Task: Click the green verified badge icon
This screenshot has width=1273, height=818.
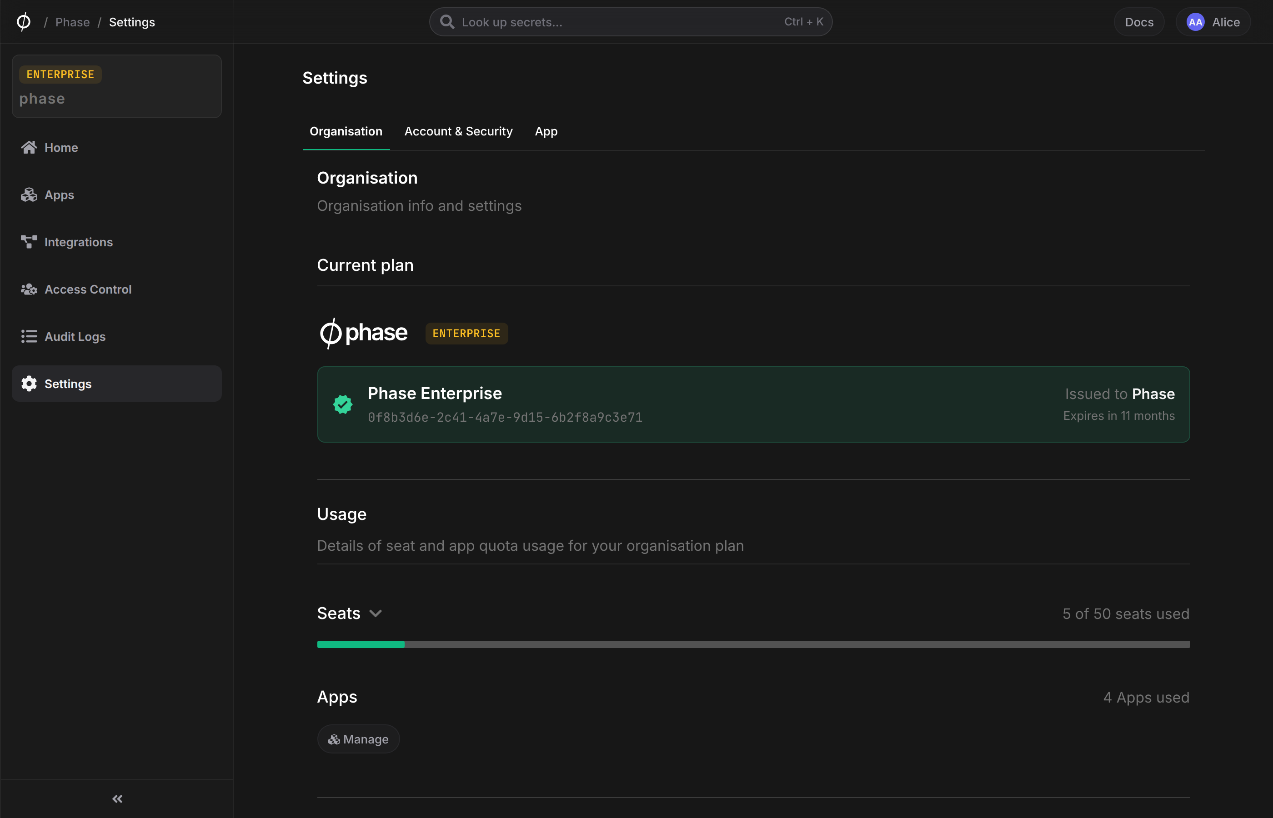Action: pos(343,404)
